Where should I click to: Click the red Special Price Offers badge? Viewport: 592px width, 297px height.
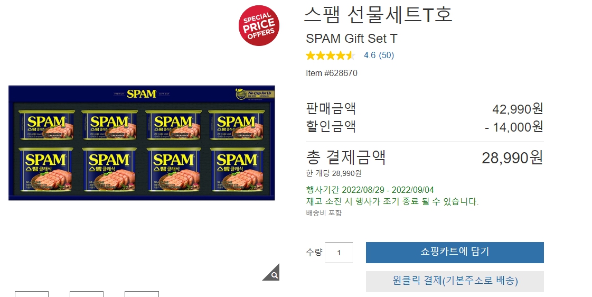(259, 26)
